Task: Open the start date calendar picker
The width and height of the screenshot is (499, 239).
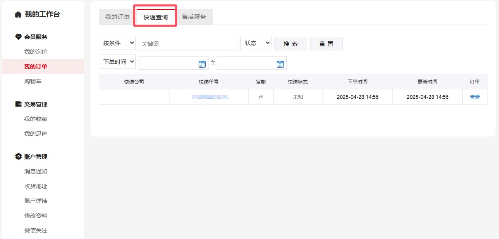Action: (202, 64)
